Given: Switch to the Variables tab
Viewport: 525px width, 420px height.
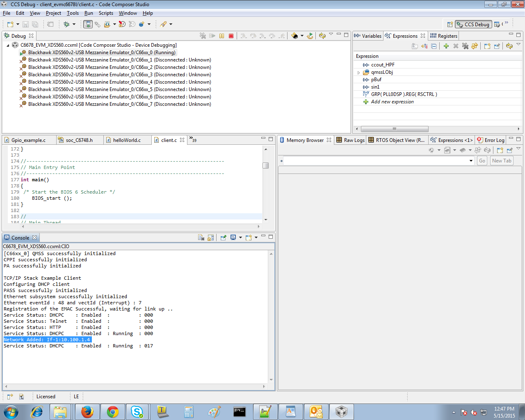Looking at the screenshot, I should pos(368,36).
